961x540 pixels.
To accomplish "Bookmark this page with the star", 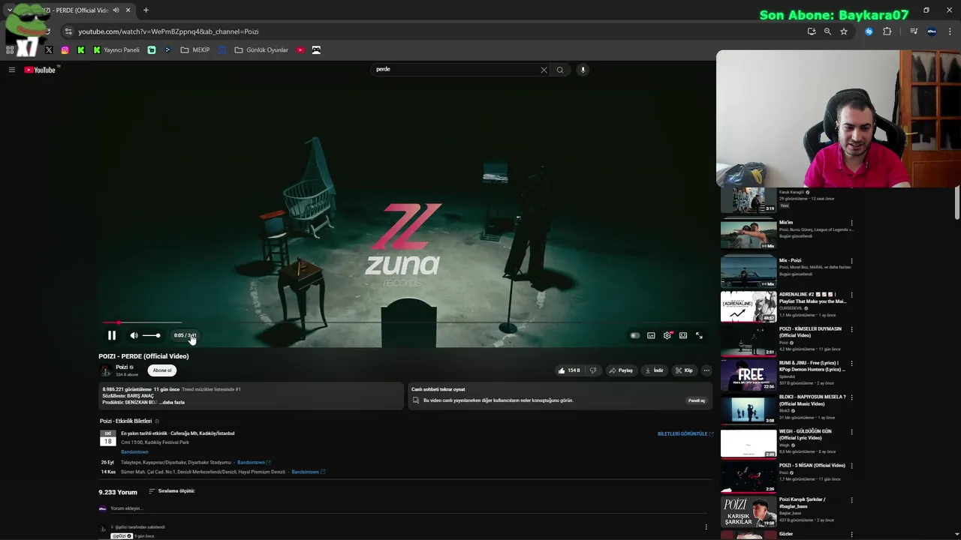I will [844, 31].
